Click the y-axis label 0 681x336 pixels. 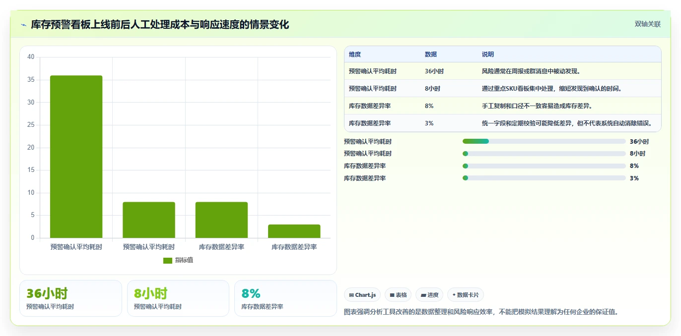click(x=33, y=238)
